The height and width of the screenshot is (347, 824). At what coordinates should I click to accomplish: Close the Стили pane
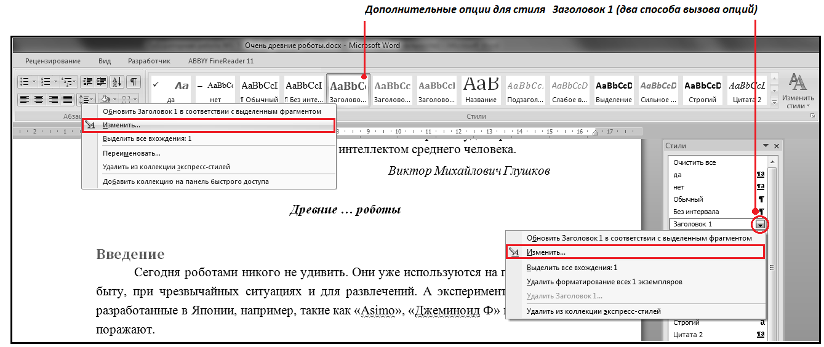tap(777, 146)
